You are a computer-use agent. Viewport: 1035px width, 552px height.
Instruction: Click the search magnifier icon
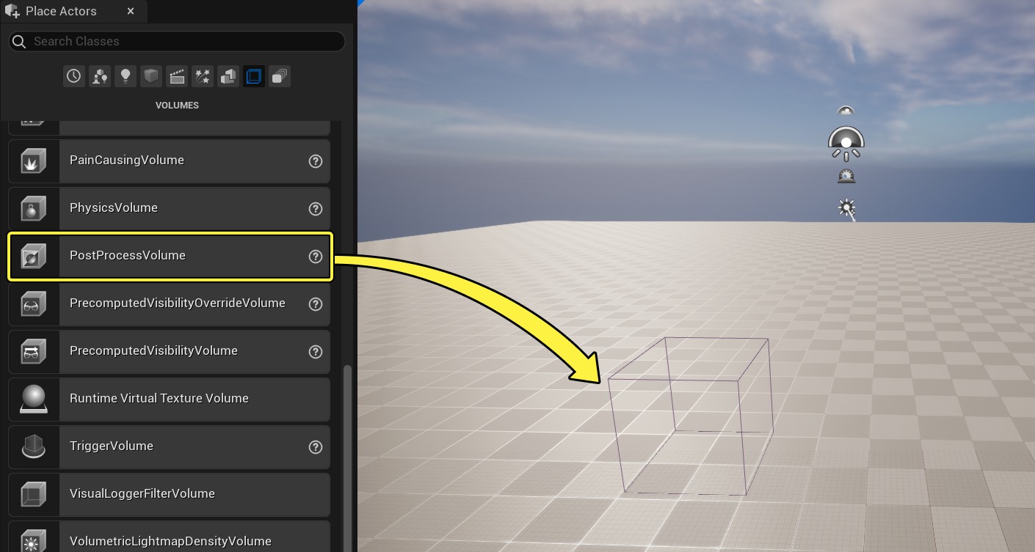click(18, 41)
